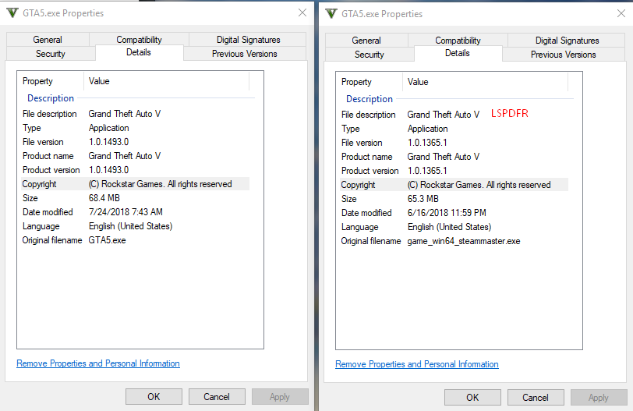Click Remove Properties link in right window
The height and width of the screenshot is (411, 633).
417,364
